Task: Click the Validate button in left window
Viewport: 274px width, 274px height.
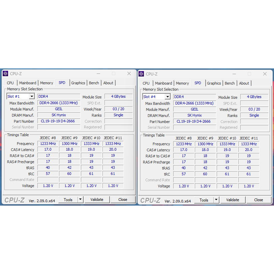Action: click(97, 200)
